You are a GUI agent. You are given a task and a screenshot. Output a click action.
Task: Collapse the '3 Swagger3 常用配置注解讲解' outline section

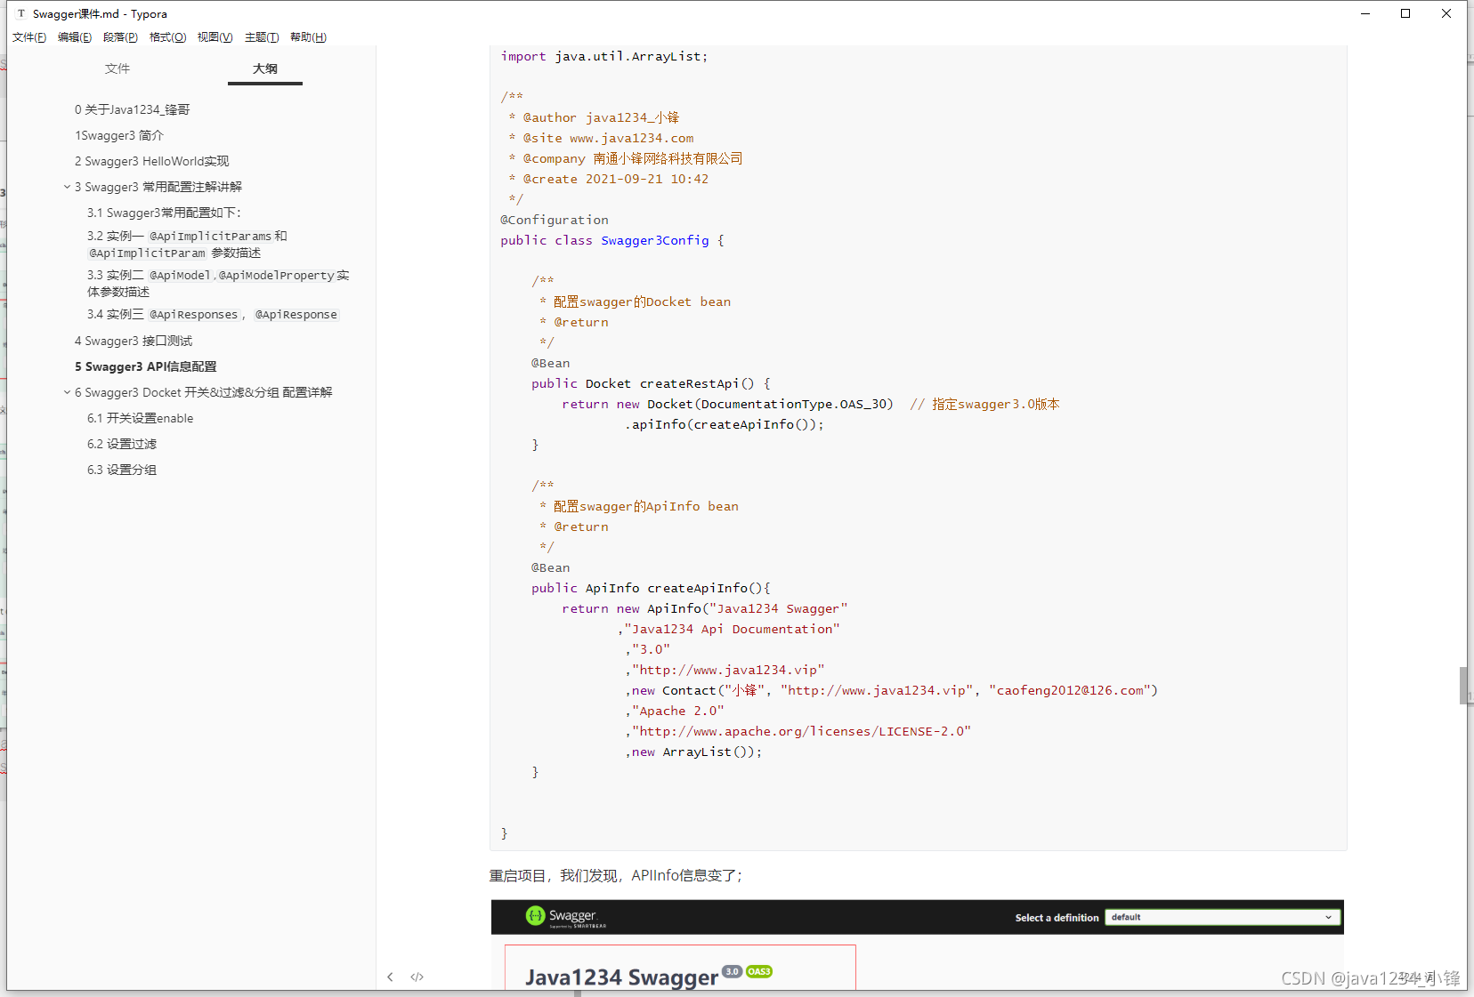click(67, 187)
